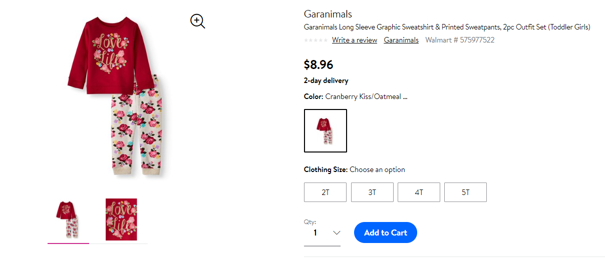Select the Cranberry Kiss color swatch
Image resolution: width=605 pixels, height=258 pixels.
coord(326,130)
